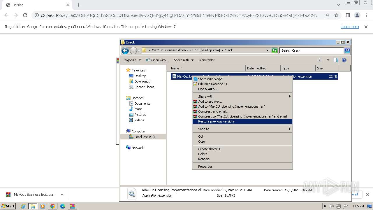Viewport: 373px width, 210px height.
Task: Open Chrome tab search chevron
Action: click(338, 5)
